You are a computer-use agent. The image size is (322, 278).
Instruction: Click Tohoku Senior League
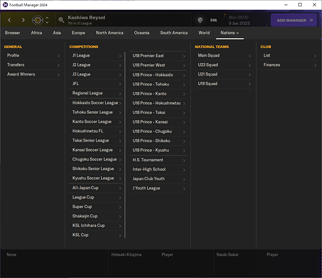[96, 112]
